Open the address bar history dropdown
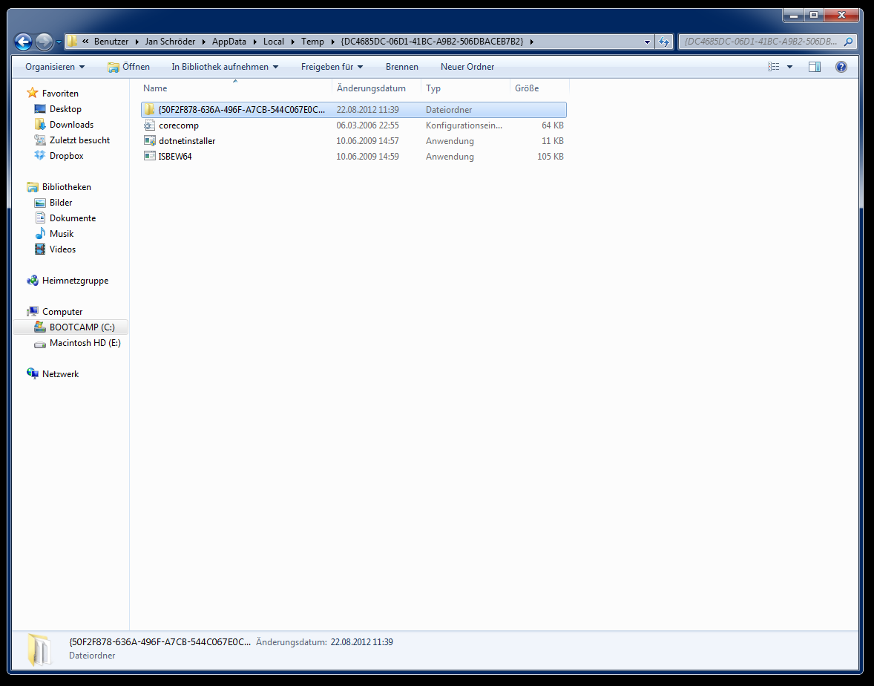The height and width of the screenshot is (686, 874). coord(647,42)
